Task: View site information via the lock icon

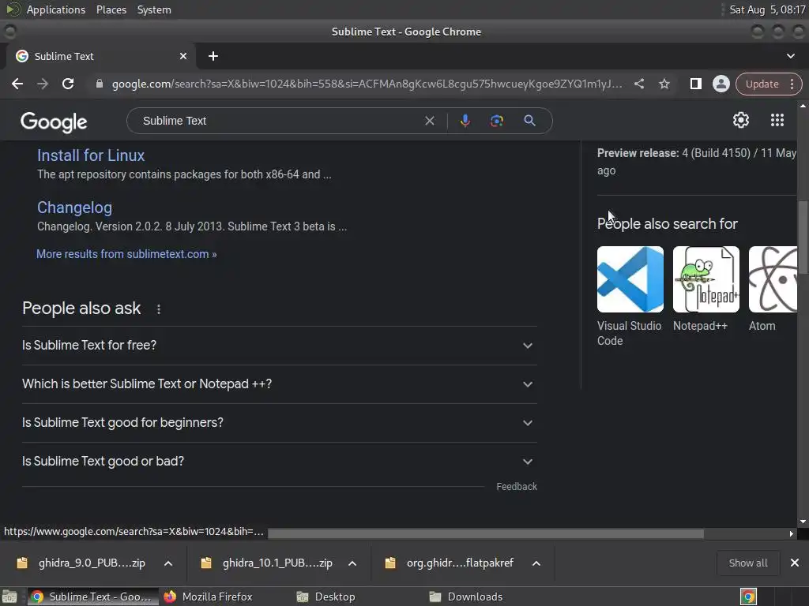Action: 100,84
